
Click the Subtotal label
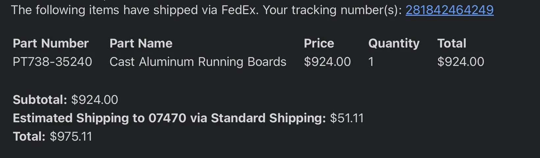[40, 100]
